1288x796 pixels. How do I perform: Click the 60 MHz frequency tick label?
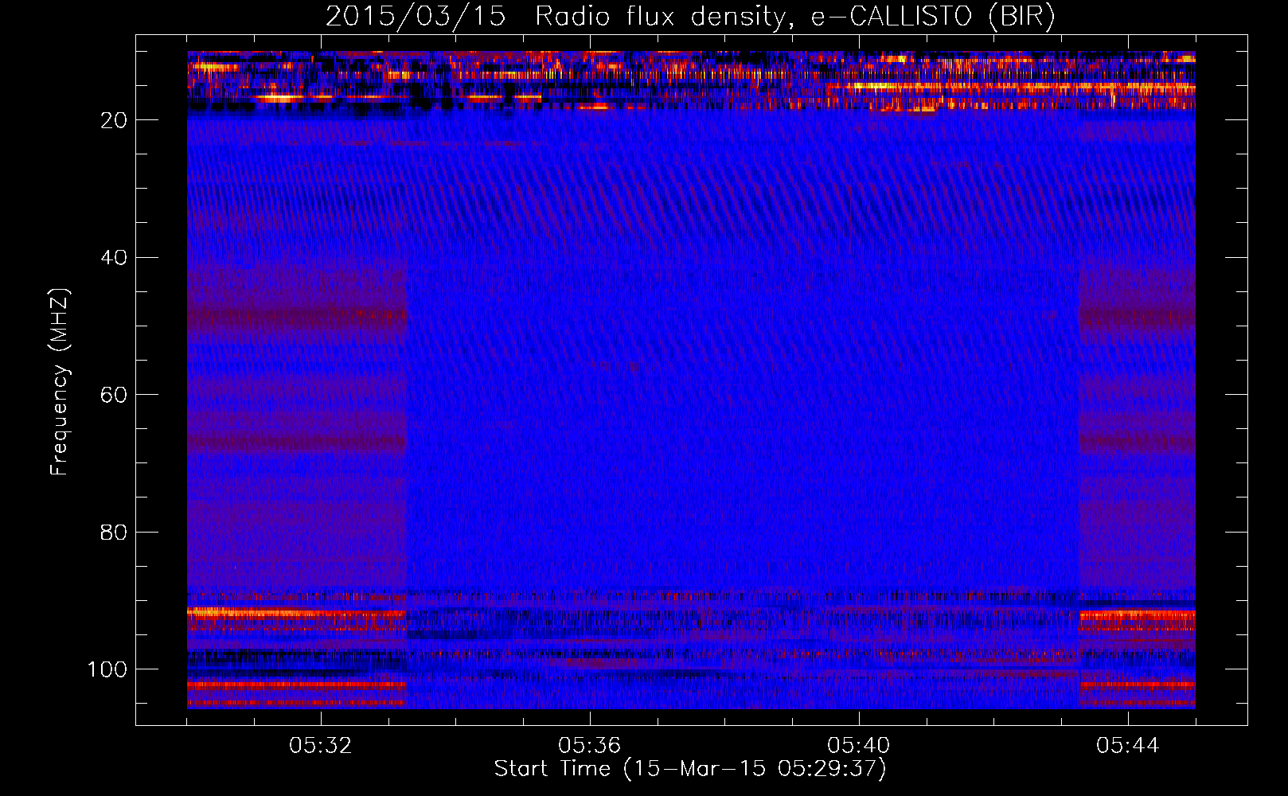(x=114, y=395)
